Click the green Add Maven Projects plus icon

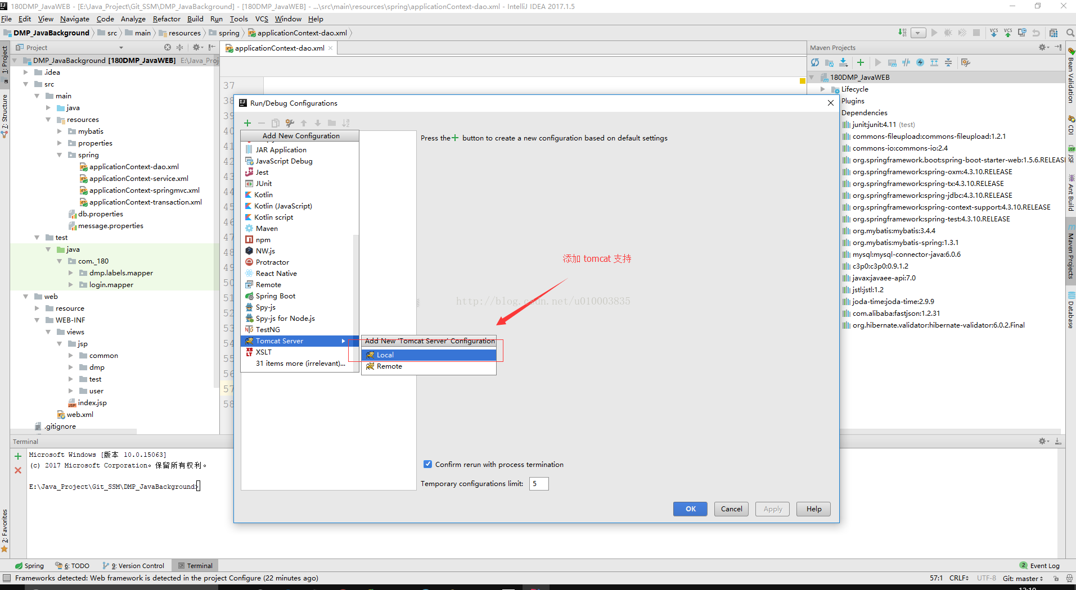tap(861, 62)
